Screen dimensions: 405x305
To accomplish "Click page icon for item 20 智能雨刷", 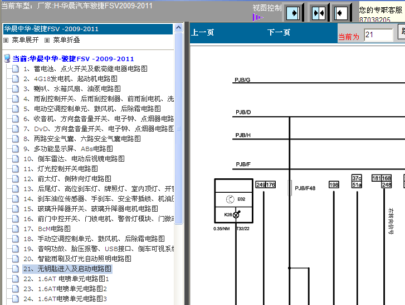I will [16, 259].
